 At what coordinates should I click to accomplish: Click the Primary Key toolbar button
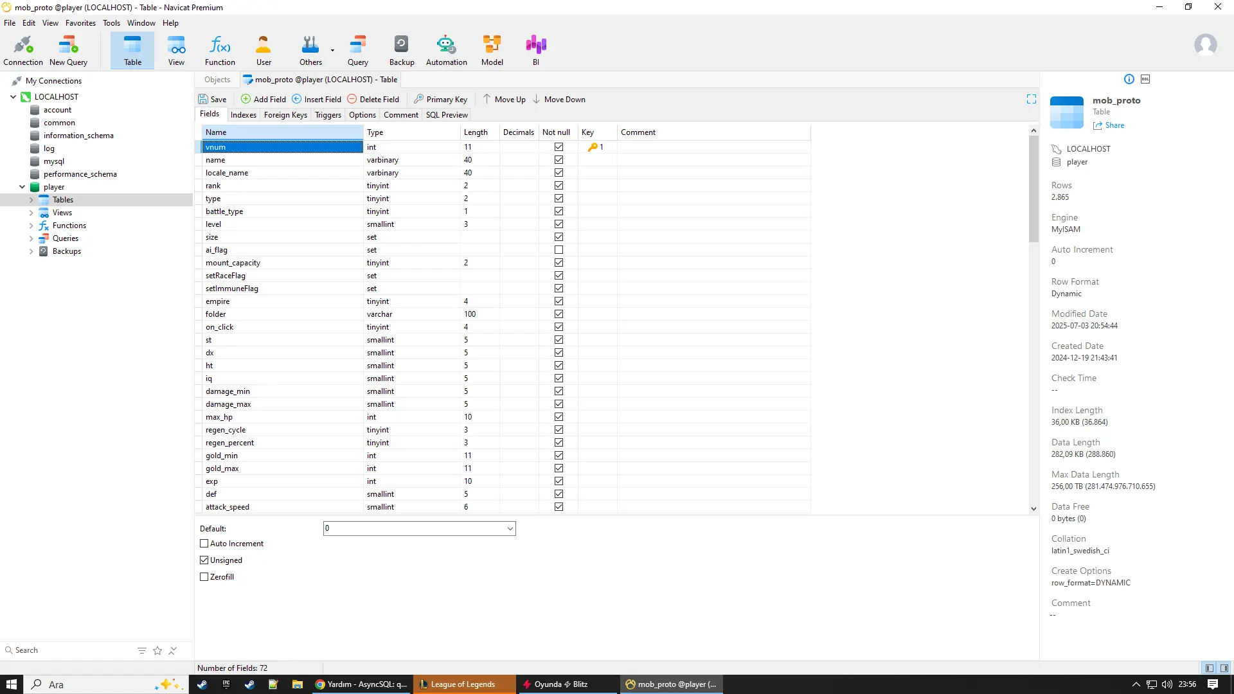pos(440,99)
